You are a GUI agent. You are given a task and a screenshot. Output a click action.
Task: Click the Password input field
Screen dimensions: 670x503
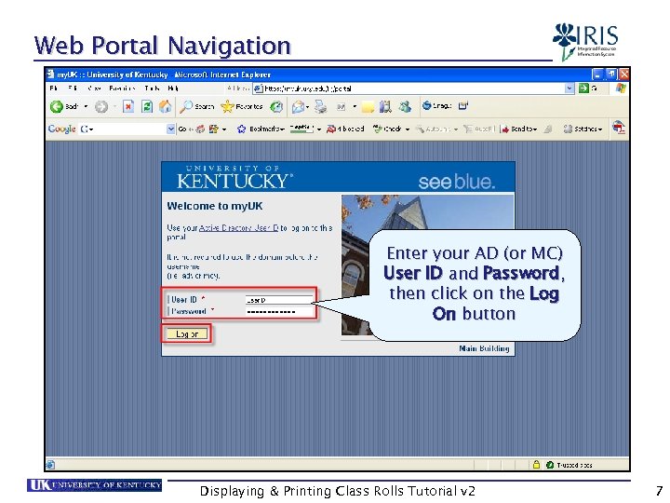pyautogui.click(x=280, y=311)
